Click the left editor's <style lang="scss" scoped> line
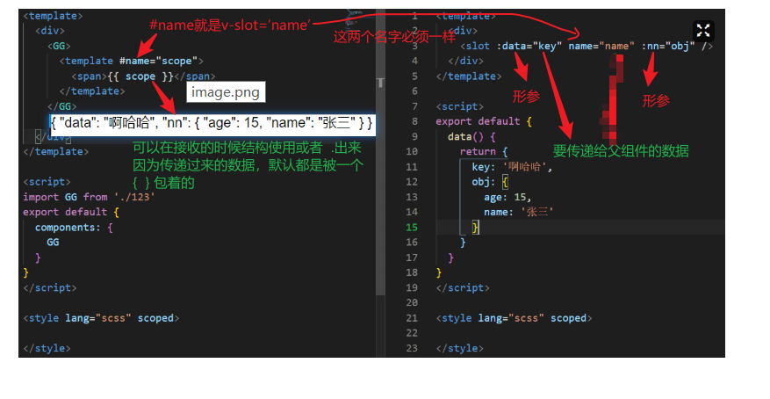The width and height of the screenshot is (770, 399). pos(101,318)
